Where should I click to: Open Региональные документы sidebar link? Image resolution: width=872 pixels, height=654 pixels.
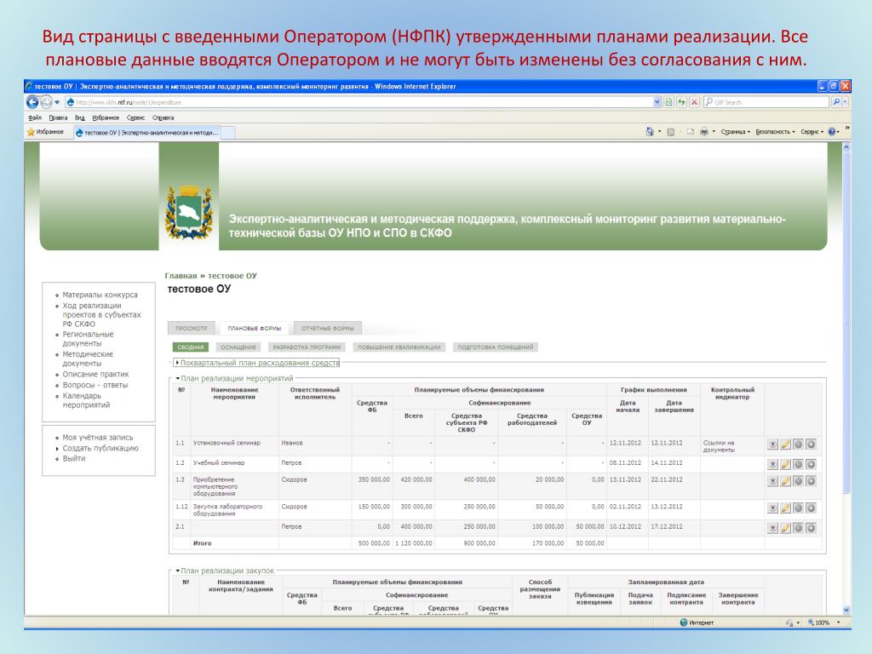(88, 339)
